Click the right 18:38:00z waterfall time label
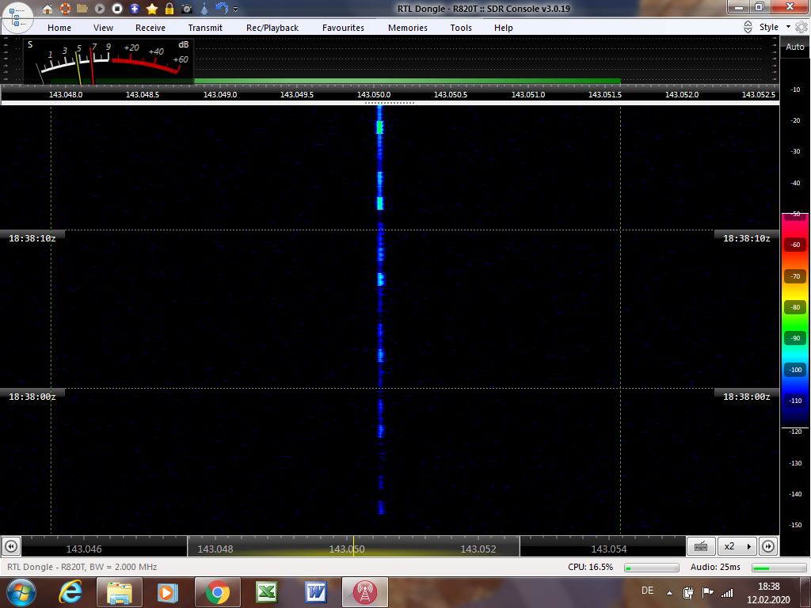Viewport: 811px width, 608px height. [746, 397]
